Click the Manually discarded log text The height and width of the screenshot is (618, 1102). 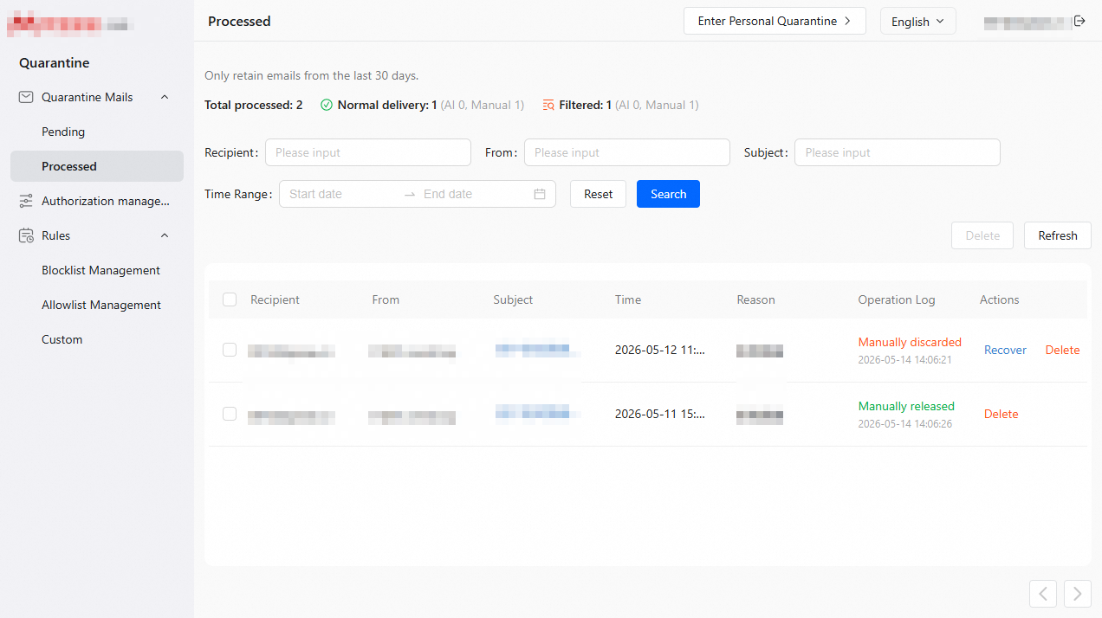point(910,342)
